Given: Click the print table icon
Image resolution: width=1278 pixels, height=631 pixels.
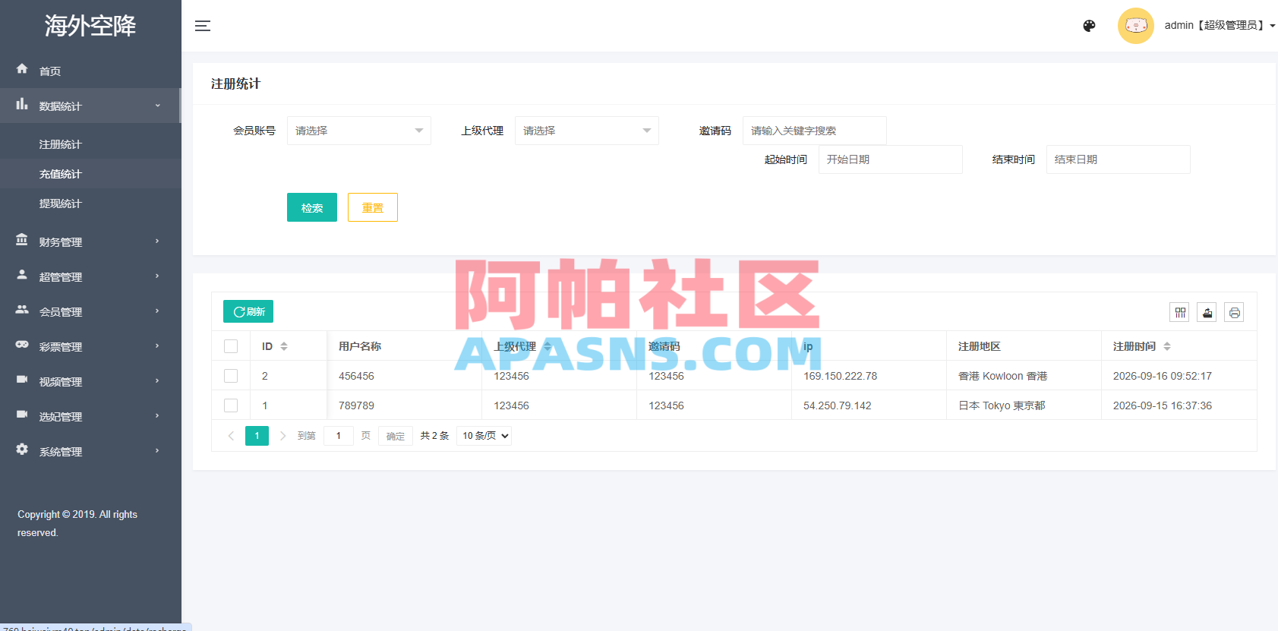Looking at the screenshot, I should [x=1235, y=312].
